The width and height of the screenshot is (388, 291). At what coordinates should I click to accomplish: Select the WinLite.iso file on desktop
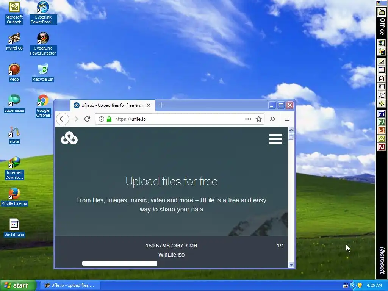click(14, 228)
